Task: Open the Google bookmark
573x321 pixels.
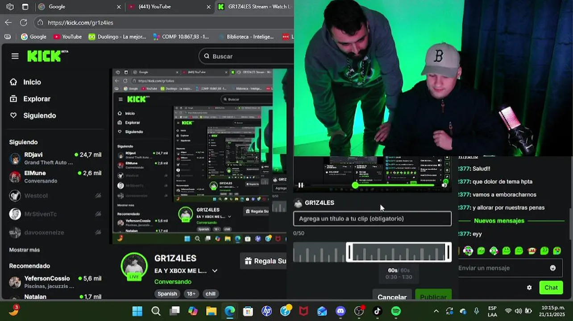Action: coord(33,37)
